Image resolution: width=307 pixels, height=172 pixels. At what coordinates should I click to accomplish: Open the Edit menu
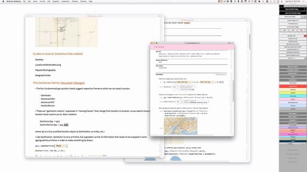pos(29,1)
